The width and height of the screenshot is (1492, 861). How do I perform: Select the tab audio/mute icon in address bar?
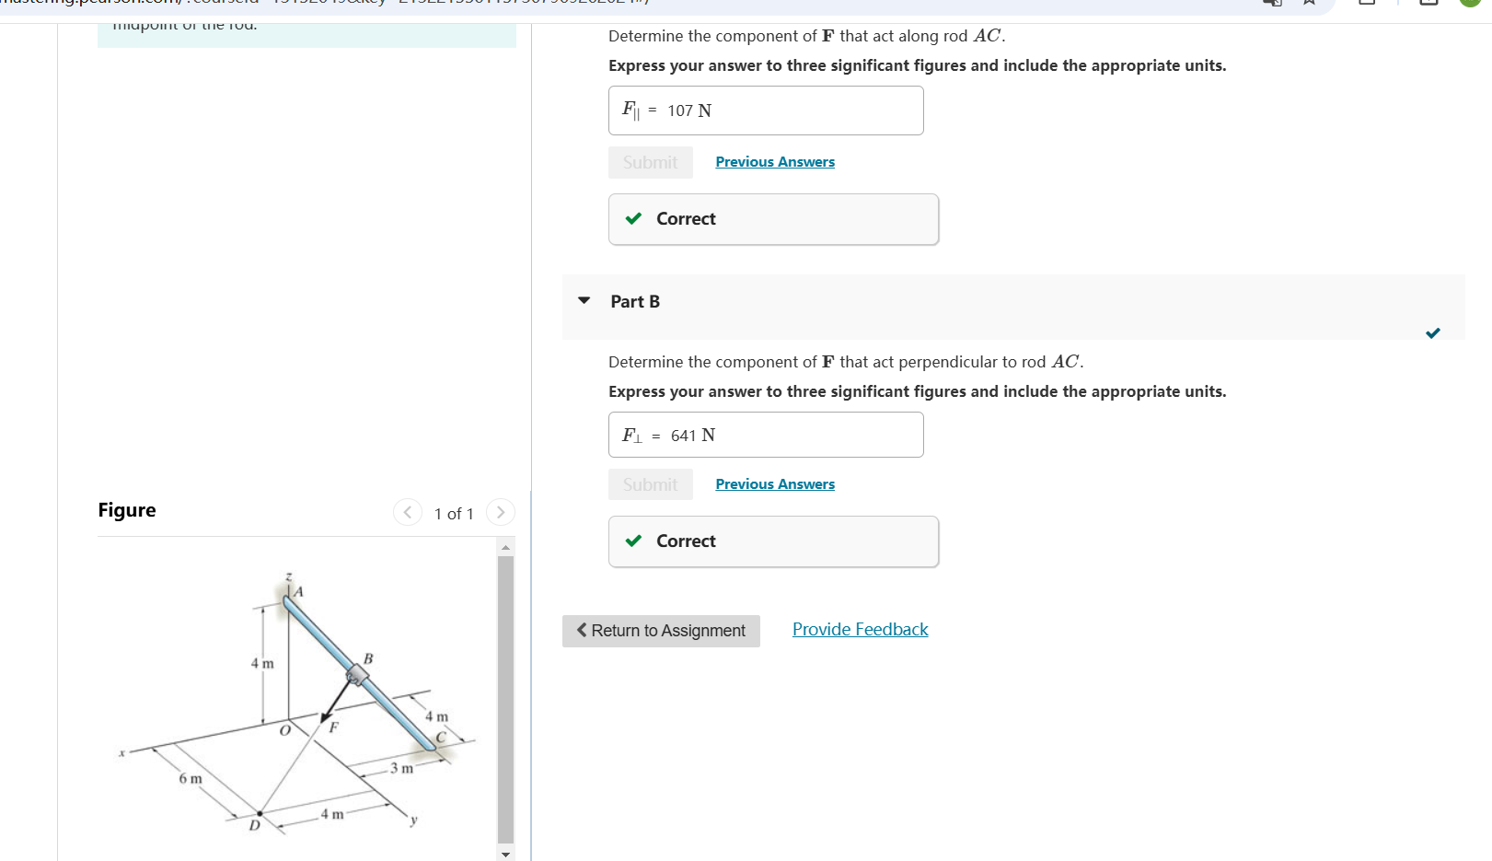click(1272, 5)
